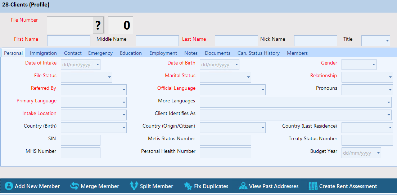Click the Fix Duplicates stars icon
Viewport: 397px width, 195px height.
(x=188, y=186)
